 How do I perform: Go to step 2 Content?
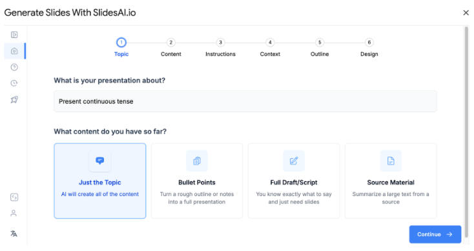click(x=170, y=48)
